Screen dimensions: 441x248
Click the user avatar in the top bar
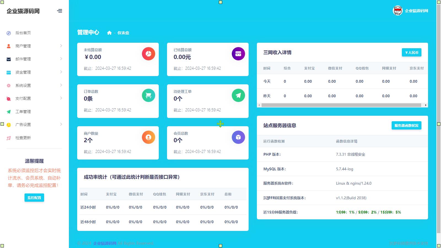point(397,11)
